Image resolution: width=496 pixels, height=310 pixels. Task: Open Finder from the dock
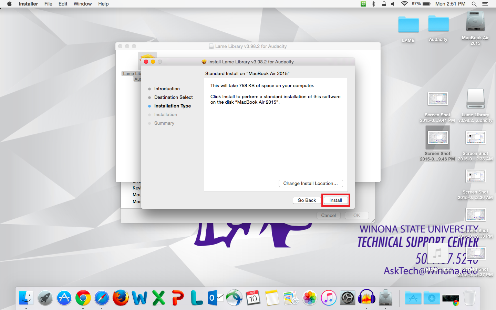click(26, 298)
